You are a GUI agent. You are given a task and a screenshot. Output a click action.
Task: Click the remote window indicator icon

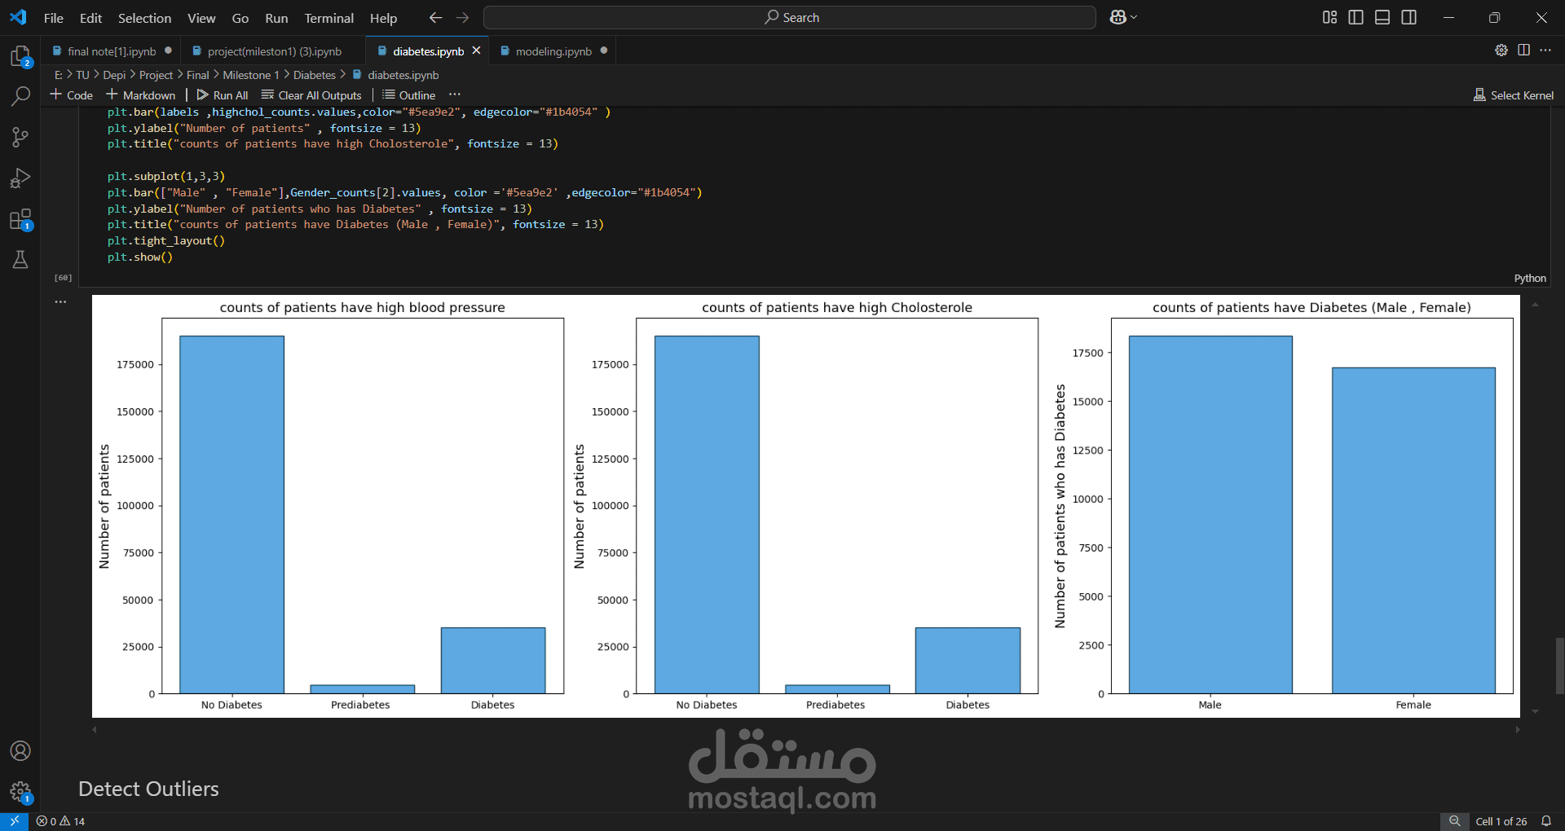(x=14, y=821)
